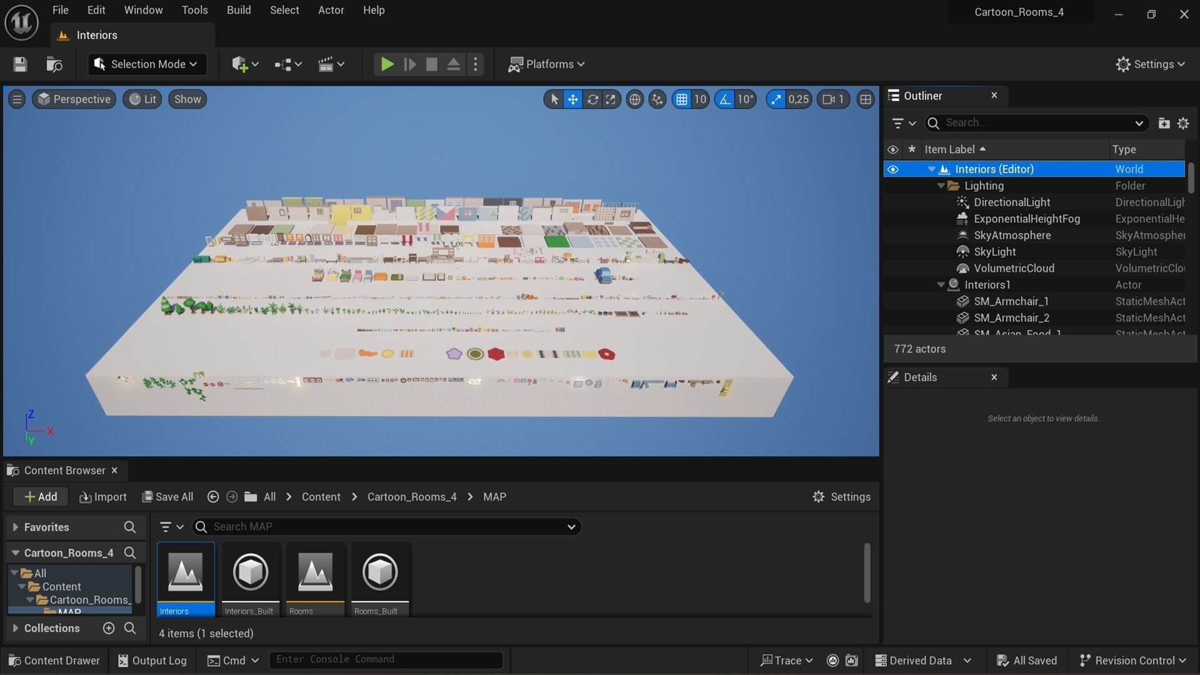Open the cinematics clapperboard icon menu
Image resolution: width=1200 pixels, height=675 pixels.
(x=326, y=64)
